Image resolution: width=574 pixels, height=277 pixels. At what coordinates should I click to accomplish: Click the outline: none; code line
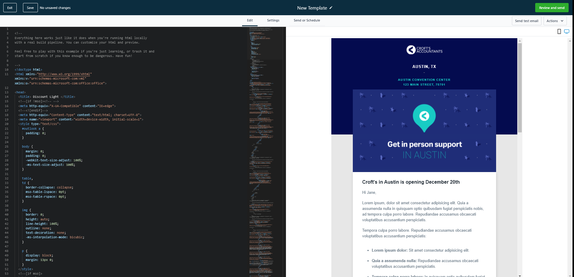click(38, 228)
